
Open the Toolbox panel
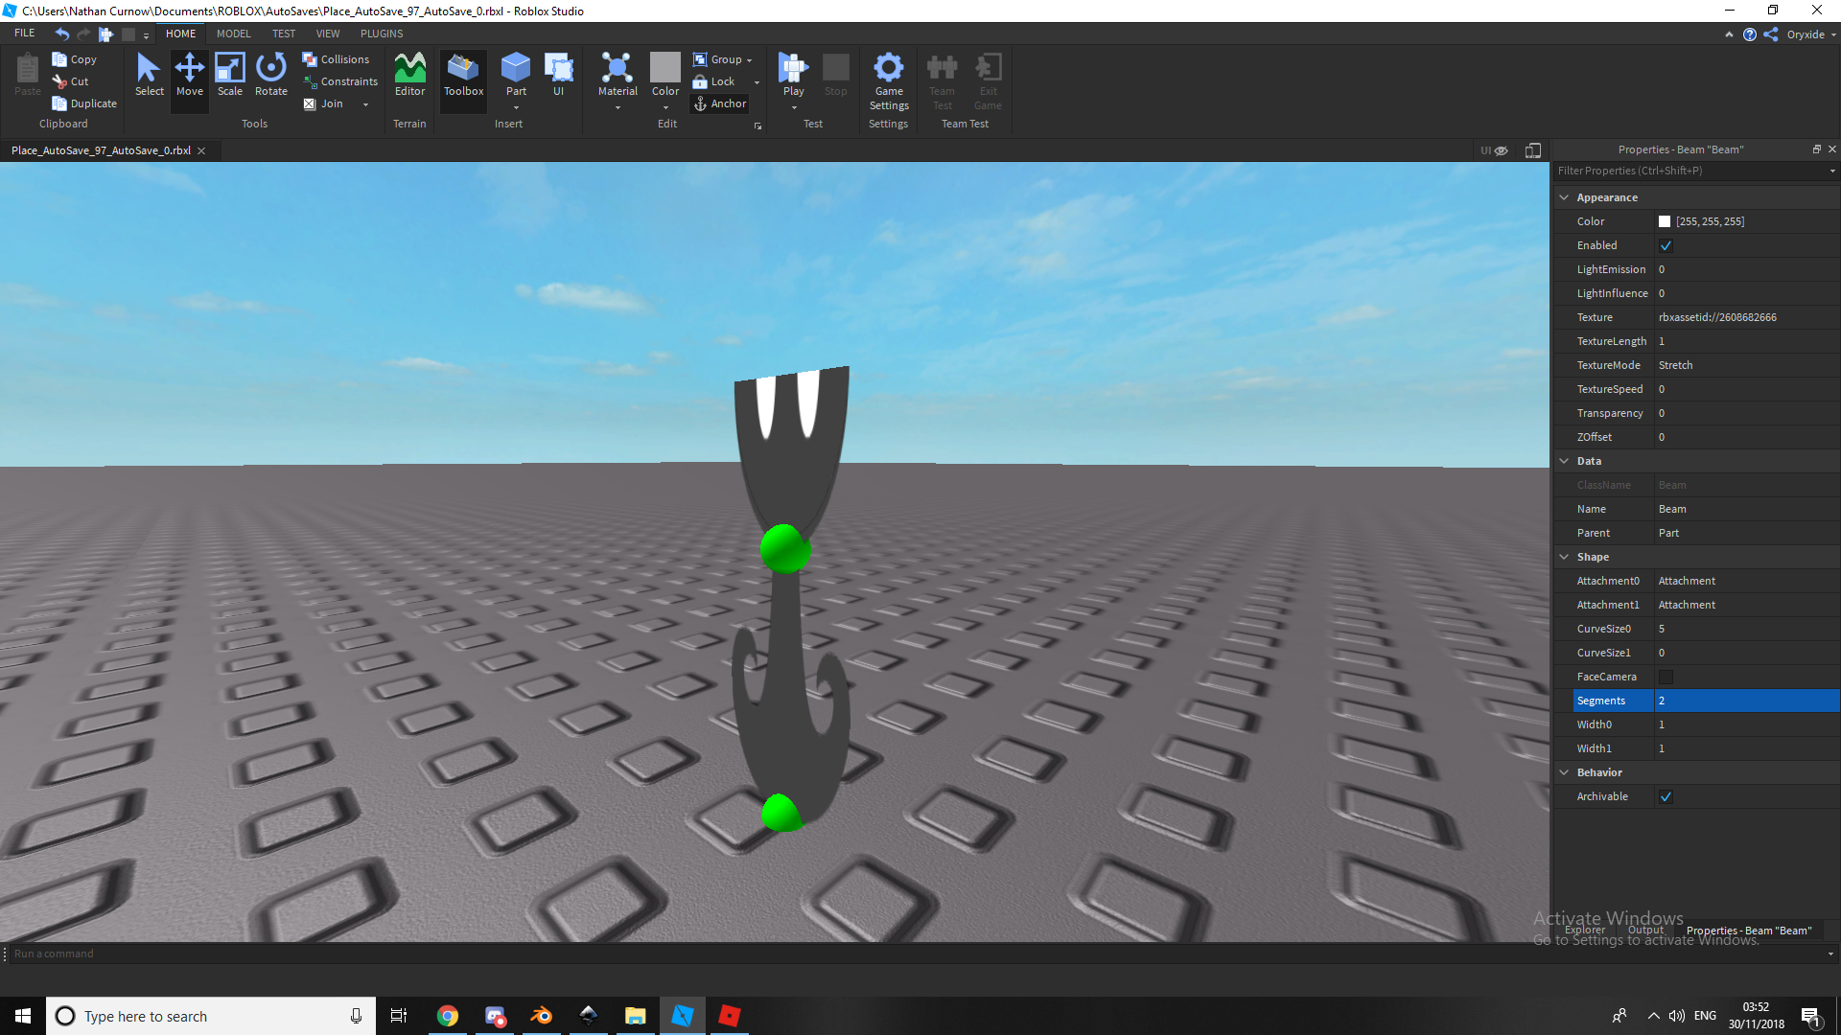pos(463,75)
